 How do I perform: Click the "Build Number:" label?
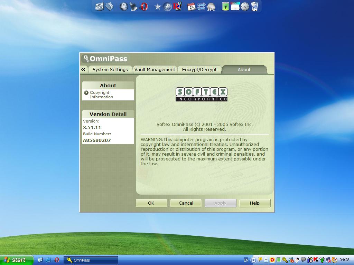pos(97,134)
